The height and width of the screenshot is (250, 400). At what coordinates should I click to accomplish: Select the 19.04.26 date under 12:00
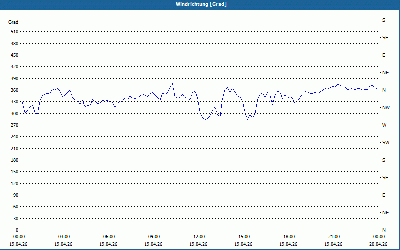(x=198, y=244)
